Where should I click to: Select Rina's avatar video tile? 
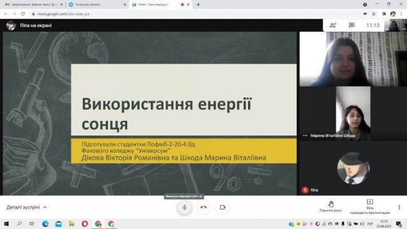point(354,168)
